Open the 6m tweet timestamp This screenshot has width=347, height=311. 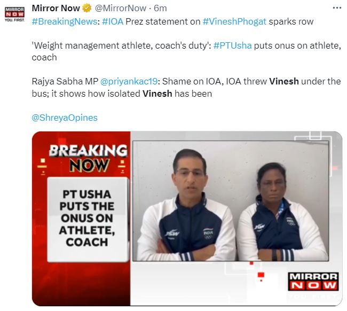click(x=160, y=9)
